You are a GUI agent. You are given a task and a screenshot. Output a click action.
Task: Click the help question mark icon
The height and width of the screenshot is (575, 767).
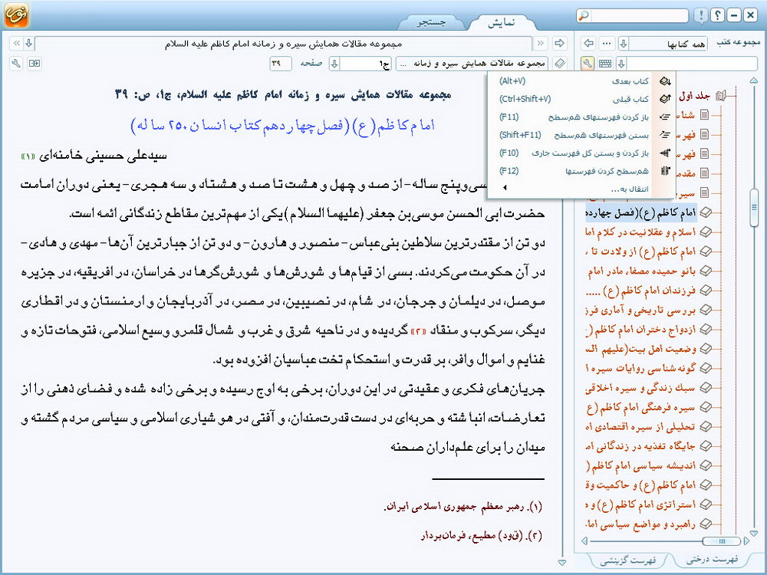pyautogui.click(x=718, y=15)
